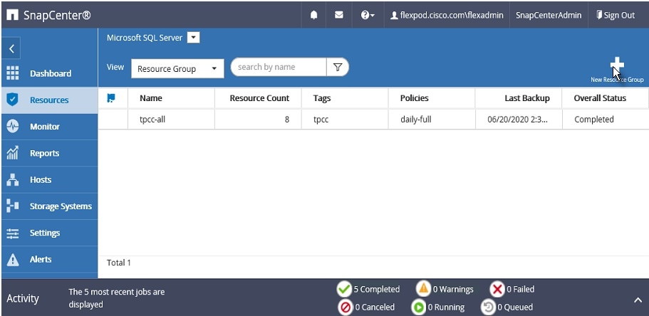
Task: Collapse the sidebar with the left chevron
Action: (11, 49)
